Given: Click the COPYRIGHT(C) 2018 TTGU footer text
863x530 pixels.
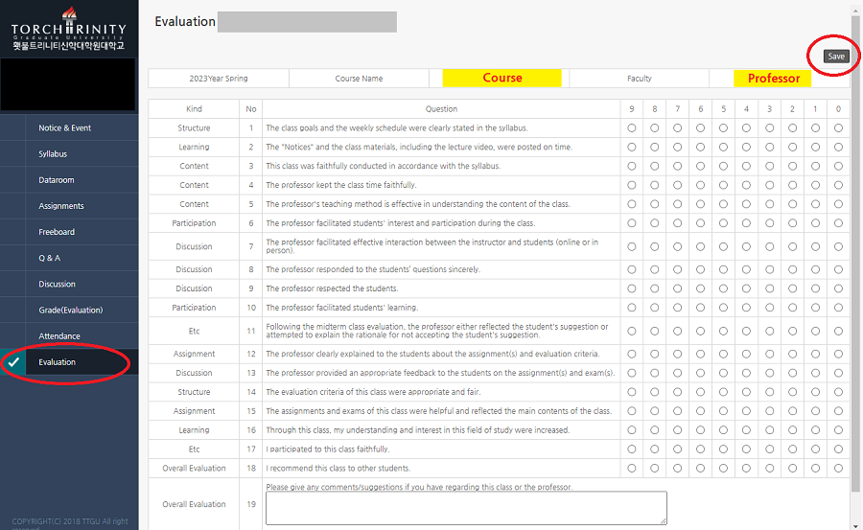Looking at the screenshot, I should click(70, 523).
